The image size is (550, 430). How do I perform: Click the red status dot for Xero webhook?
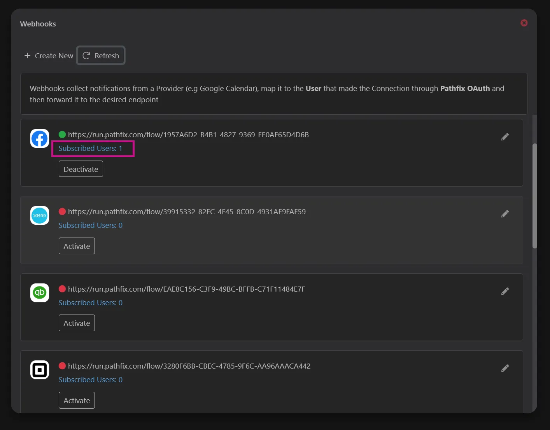click(x=62, y=212)
